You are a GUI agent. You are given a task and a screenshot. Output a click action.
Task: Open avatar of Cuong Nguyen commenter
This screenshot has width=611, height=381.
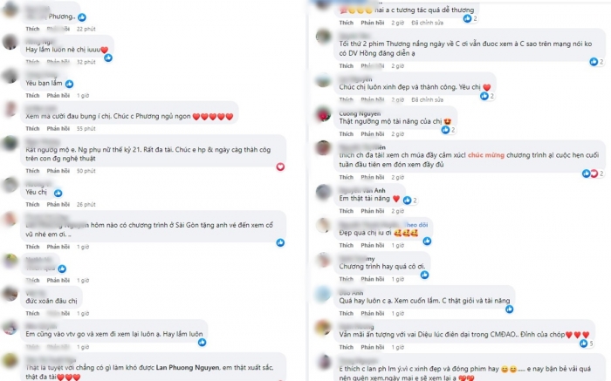pyautogui.click(x=323, y=115)
